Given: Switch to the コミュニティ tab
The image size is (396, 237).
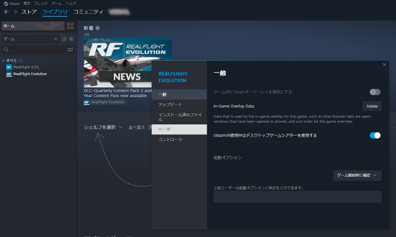Looking at the screenshot, I should (x=88, y=12).
